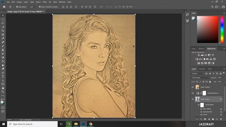Select the Clone Stamp tool
This screenshot has width=226, height=127.
click(3, 50)
